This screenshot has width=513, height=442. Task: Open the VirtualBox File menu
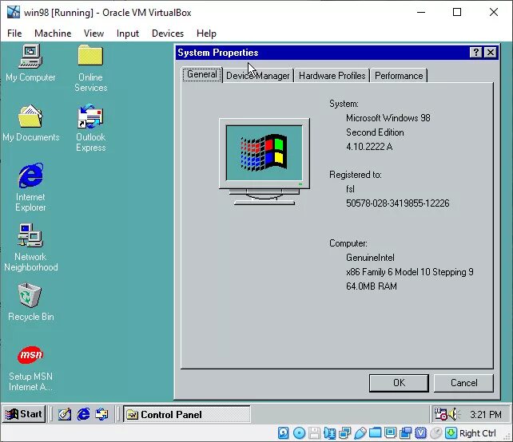point(14,34)
